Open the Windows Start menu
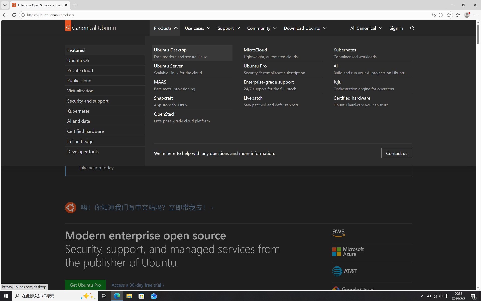Image resolution: width=481 pixels, height=301 pixels. pos(6,296)
